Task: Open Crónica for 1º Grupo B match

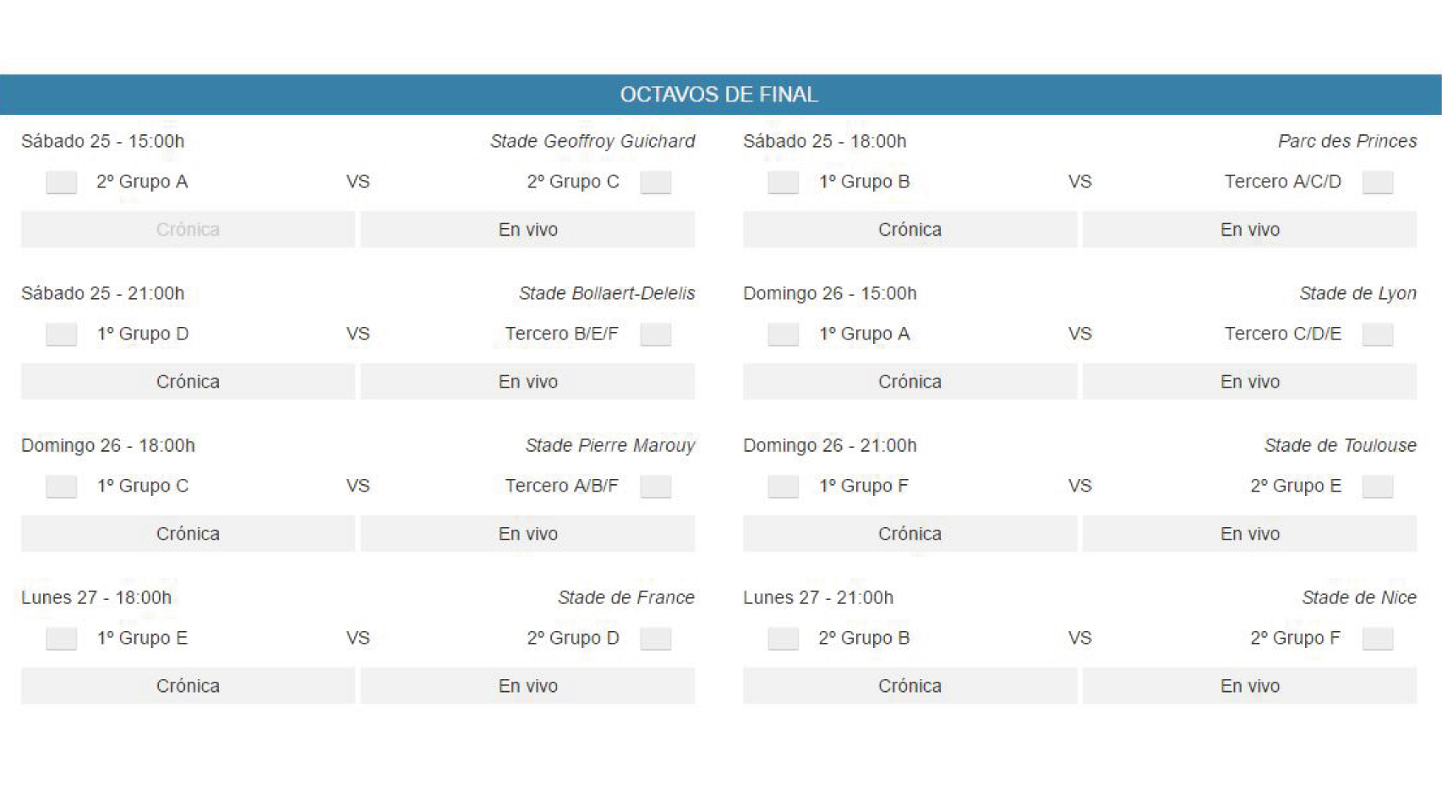Action: [909, 230]
